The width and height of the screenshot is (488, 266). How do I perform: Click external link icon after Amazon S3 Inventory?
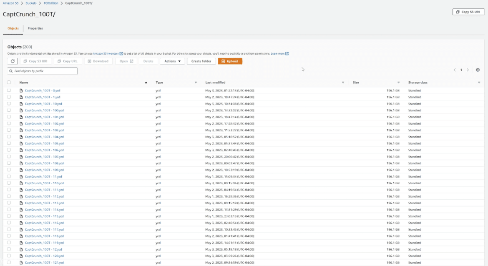pyautogui.click(x=121, y=53)
